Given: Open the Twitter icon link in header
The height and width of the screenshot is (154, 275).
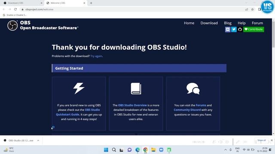Looking at the screenshot, I should (x=234, y=30).
